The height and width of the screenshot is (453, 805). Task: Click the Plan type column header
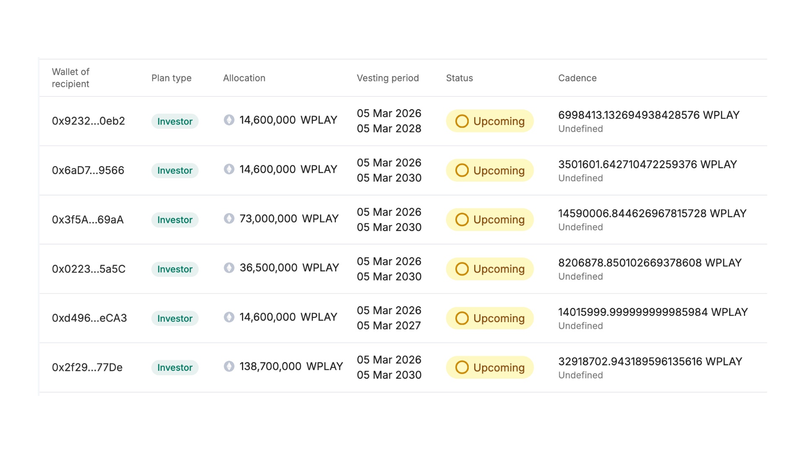pos(171,78)
